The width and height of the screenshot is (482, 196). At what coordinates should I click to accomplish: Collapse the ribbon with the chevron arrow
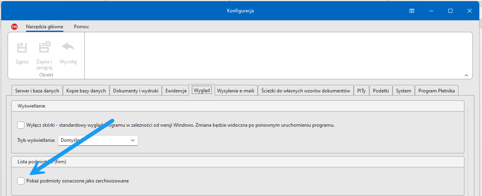[466, 75]
